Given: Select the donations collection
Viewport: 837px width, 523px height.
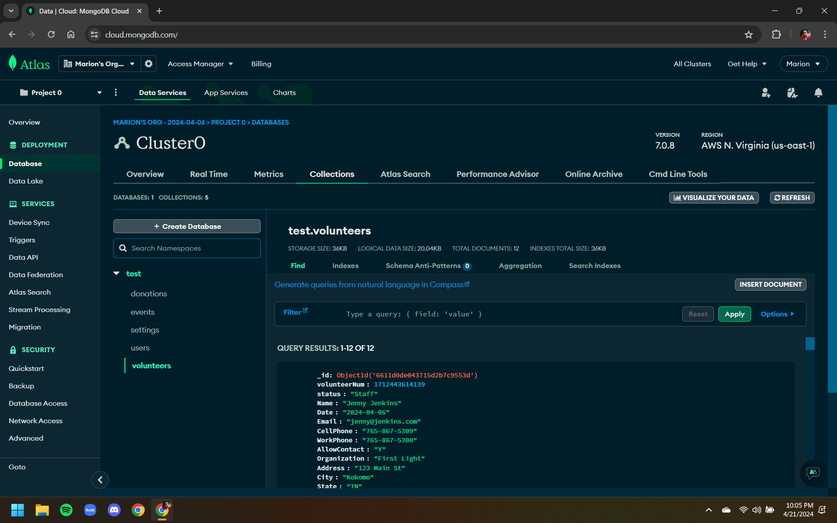Looking at the screenshot, I should click(149, 294).
